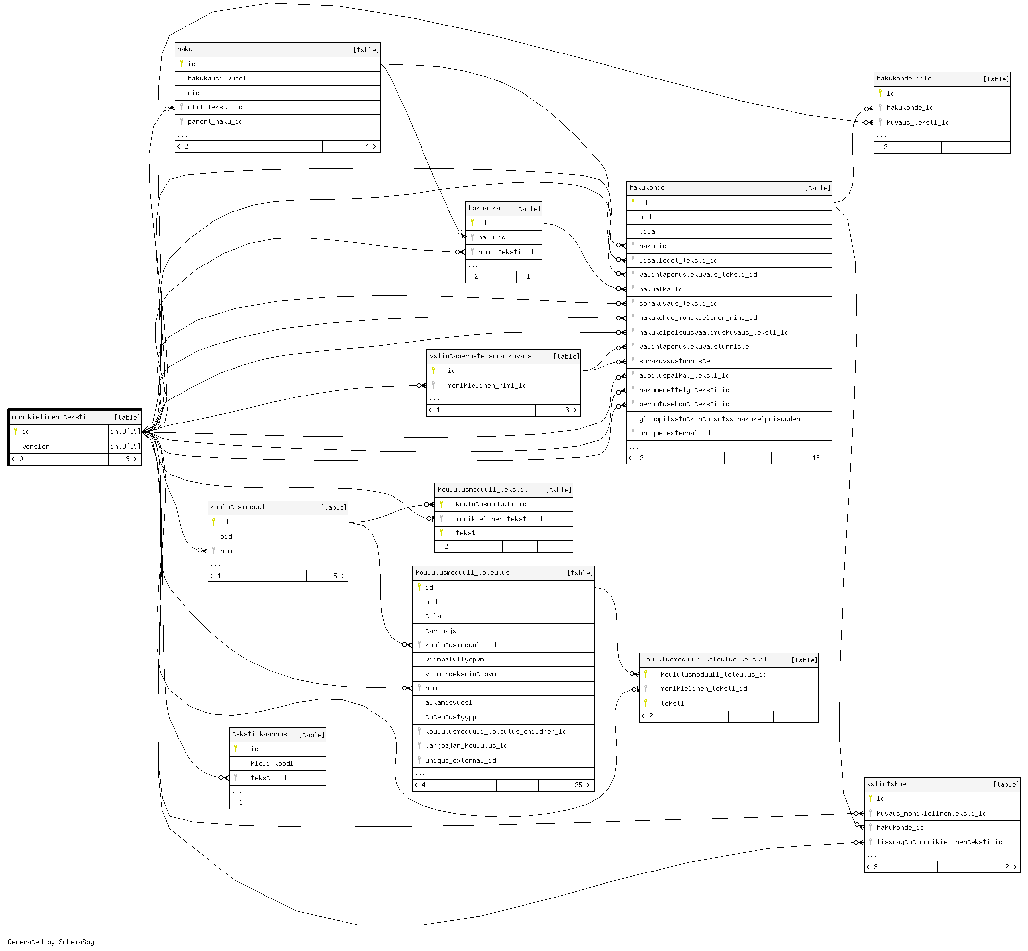This screenshot has width=1028, height=951.
Task: Click the haku table title
Action: pyautogui.click(x=185, y=49)
